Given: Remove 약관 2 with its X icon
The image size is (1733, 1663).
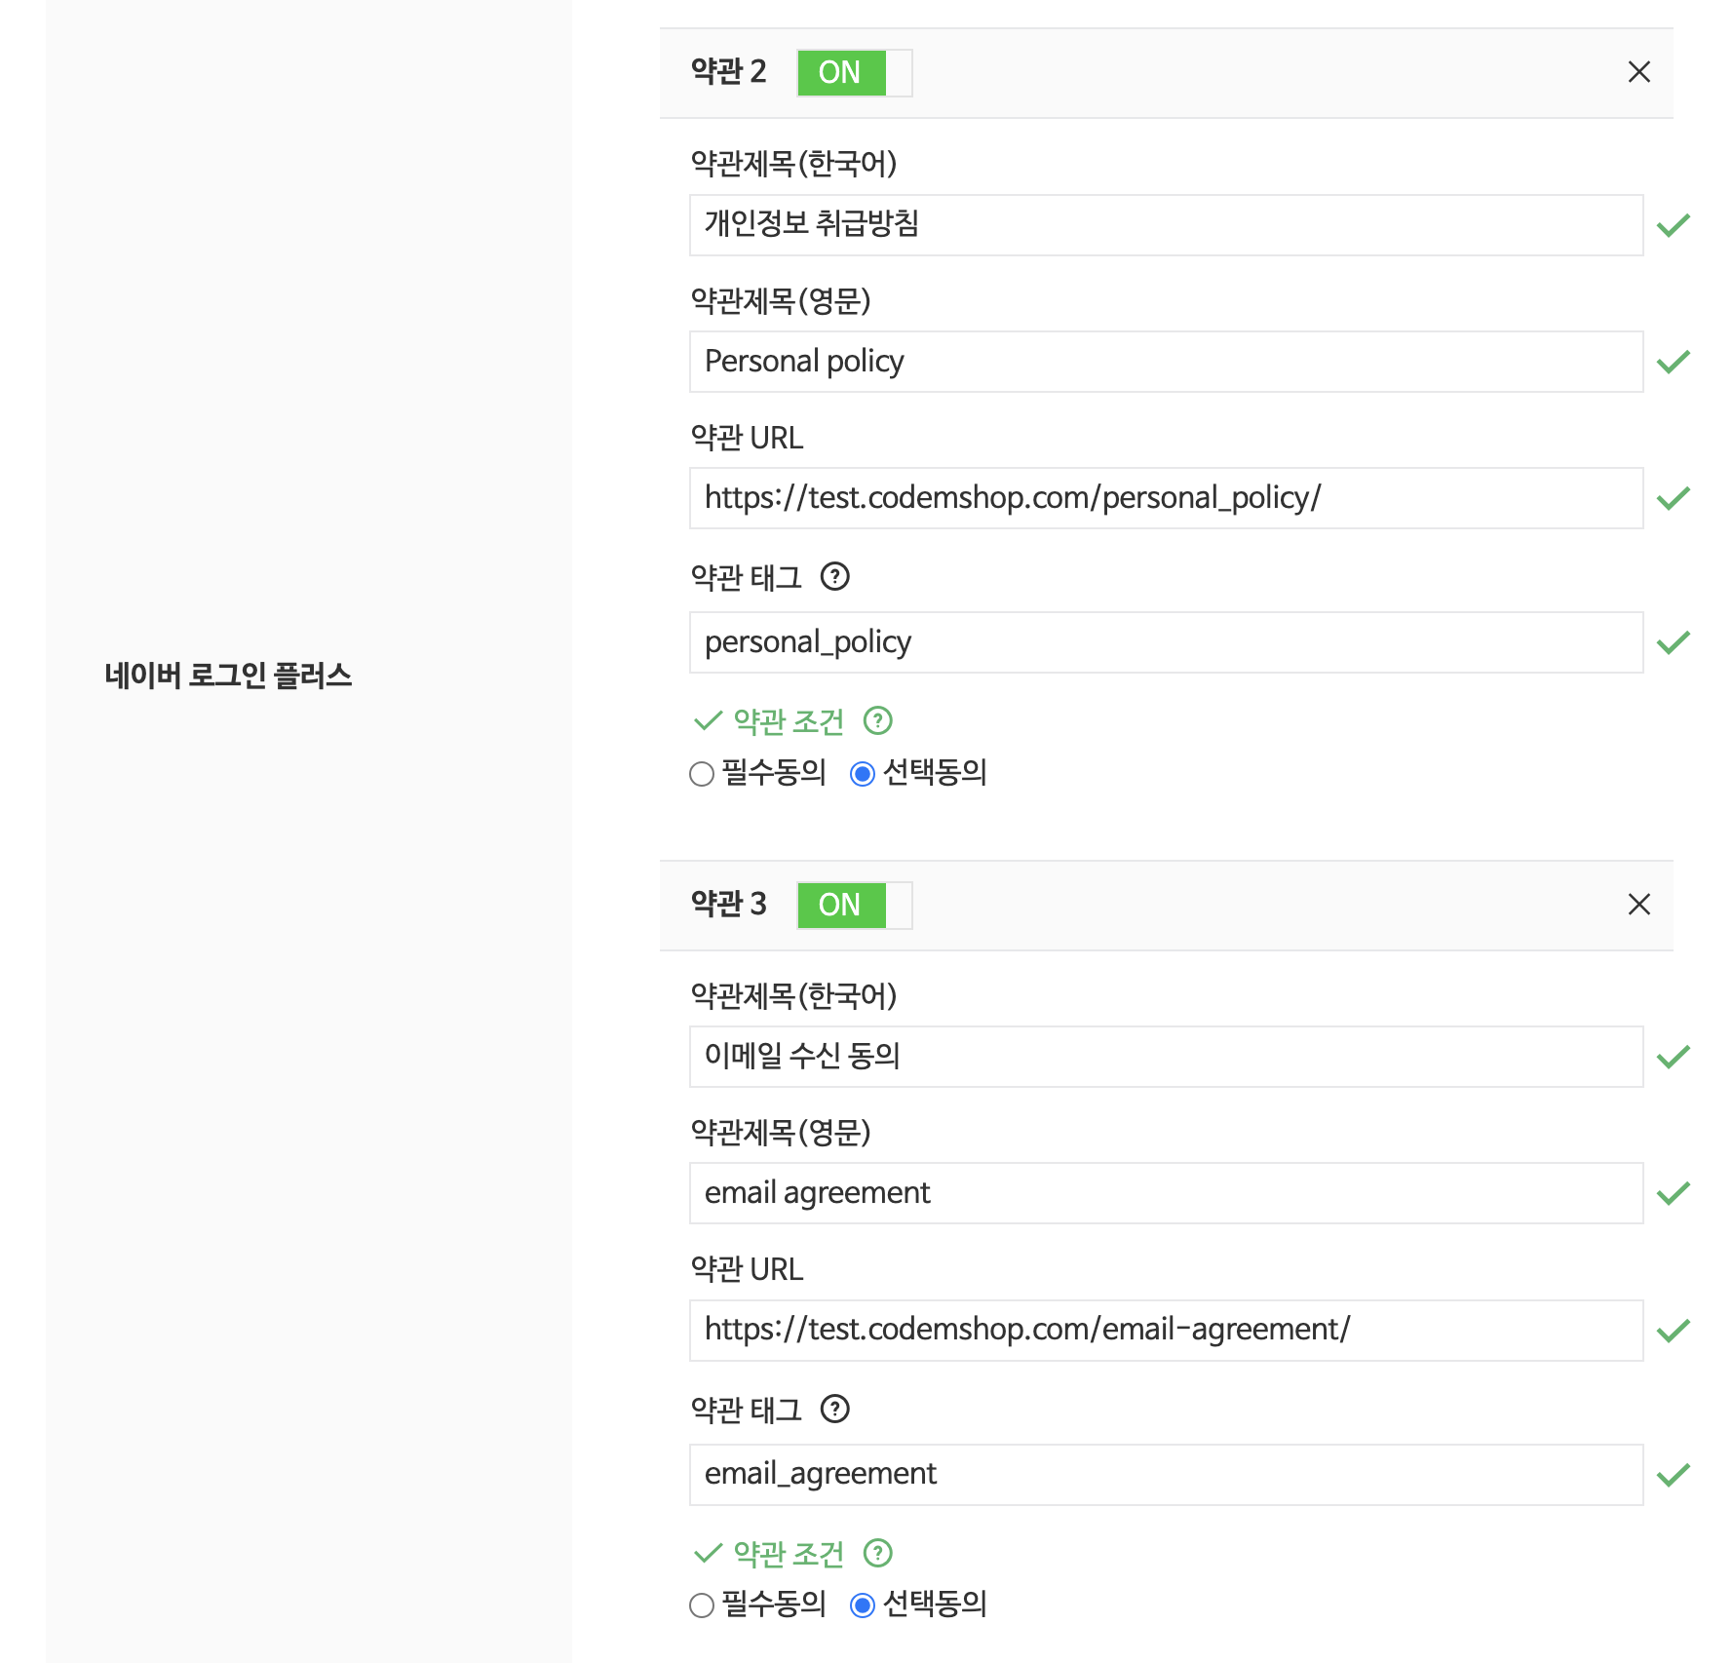Looking at the screenshot, I should pyautogui.click(x=1638, y=72).
